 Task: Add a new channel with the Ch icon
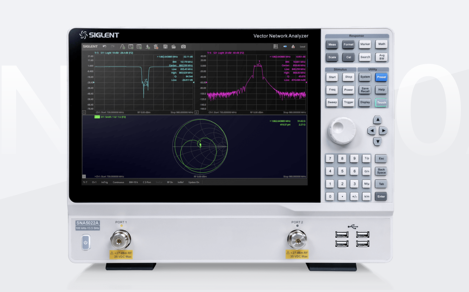[x=139, y=46]
